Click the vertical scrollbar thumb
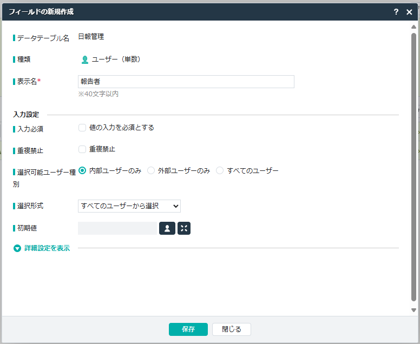The width and height of the screenshot is (420, 344). [414, 162]
